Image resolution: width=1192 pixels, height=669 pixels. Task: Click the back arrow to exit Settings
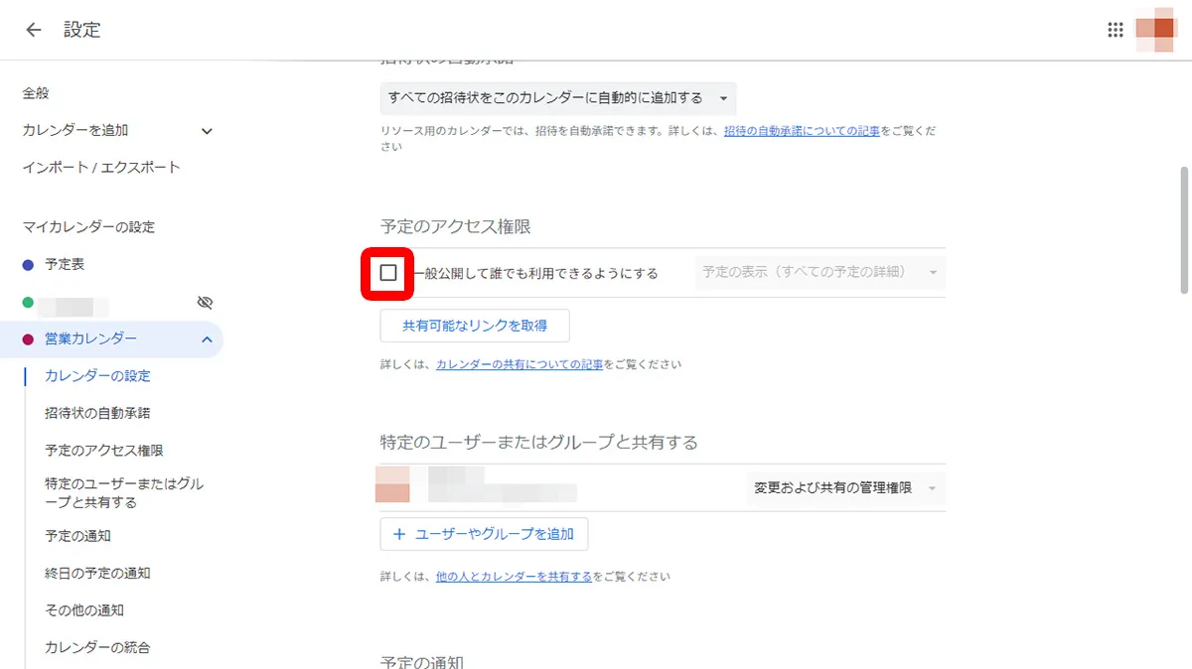click(33, 30)
